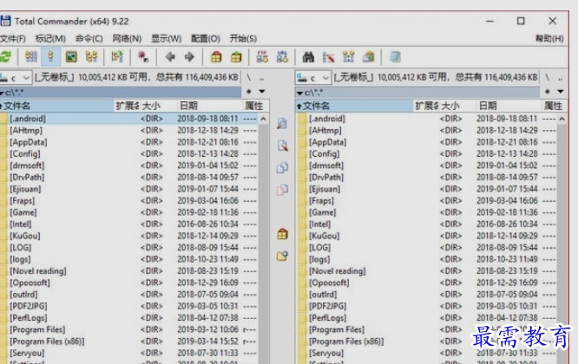Switch to brief list view icon
The height and width of the screenshot is (364, 578).
31,56
